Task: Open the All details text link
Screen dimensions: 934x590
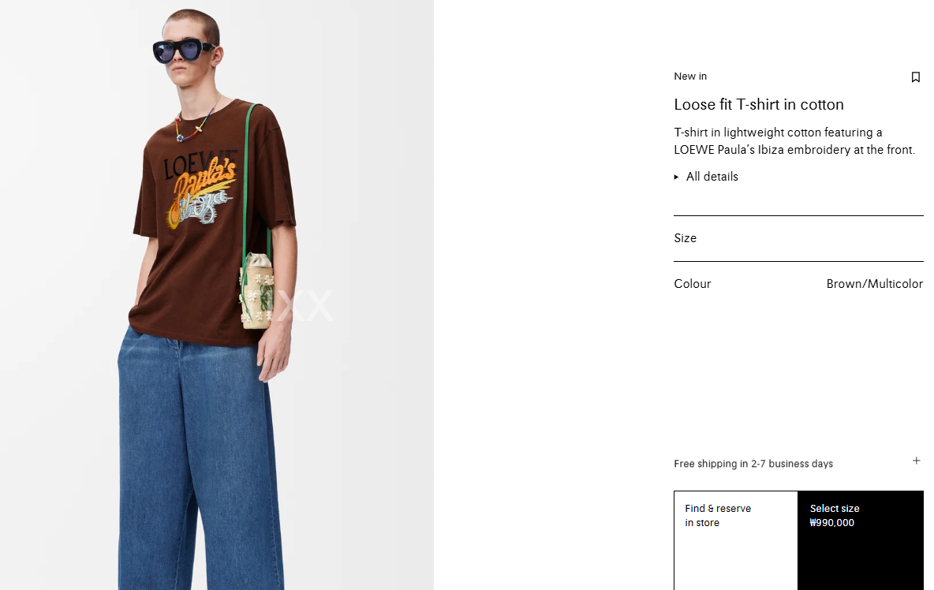Action: [x=712, y=176]
